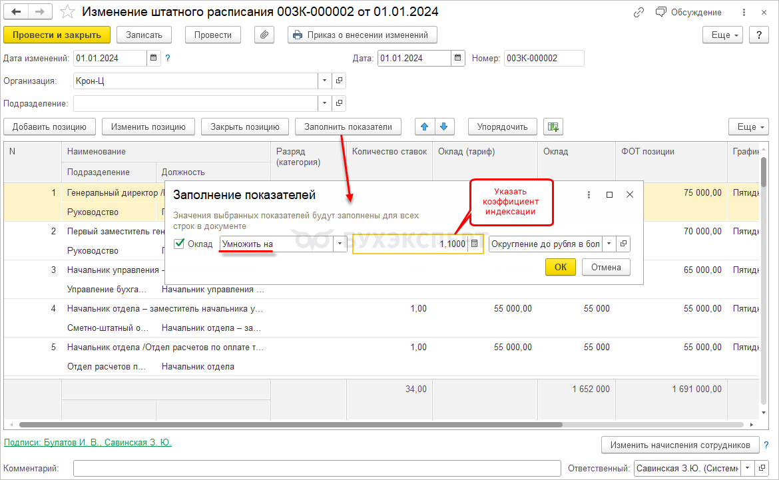The width and height of the screenshot is (779, 480).
Task: Click Провести и закрыть button
Action: point(57,35)
